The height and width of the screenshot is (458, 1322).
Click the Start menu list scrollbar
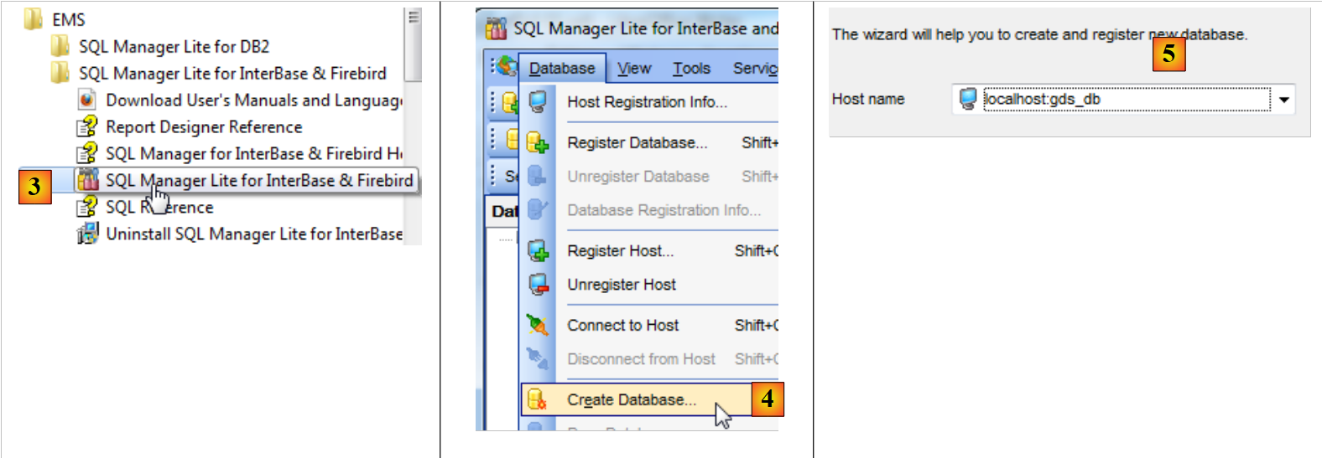413,46
